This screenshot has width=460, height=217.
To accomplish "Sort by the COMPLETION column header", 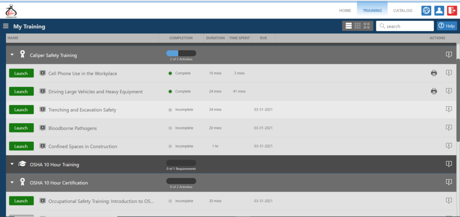I will pos(181,38).
